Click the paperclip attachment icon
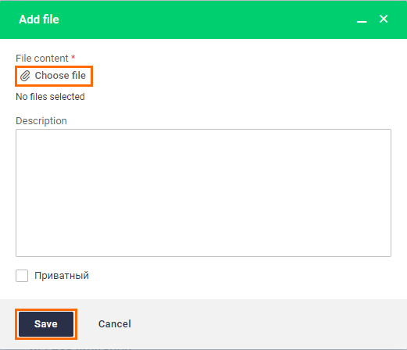The width and height of the screenshot is (407, 350). click(x=25, y=76)
